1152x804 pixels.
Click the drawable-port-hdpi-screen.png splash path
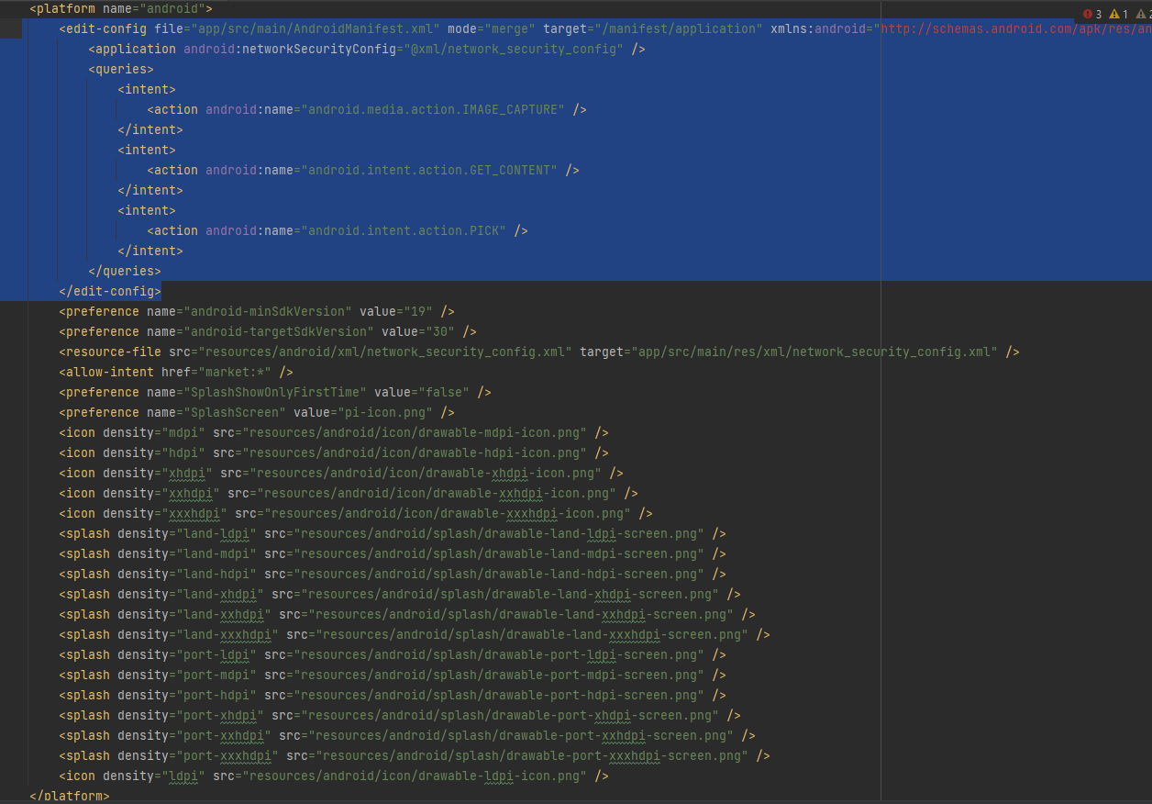pyautogui.click(x=498, y=695)
